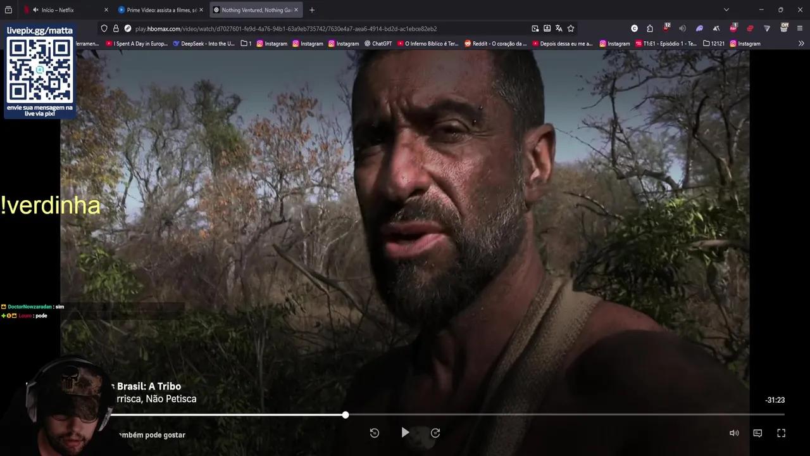This screenshot has height=456, width=810.
Task: Open the Firefox hamburger application menu
Action: [801, 28]
